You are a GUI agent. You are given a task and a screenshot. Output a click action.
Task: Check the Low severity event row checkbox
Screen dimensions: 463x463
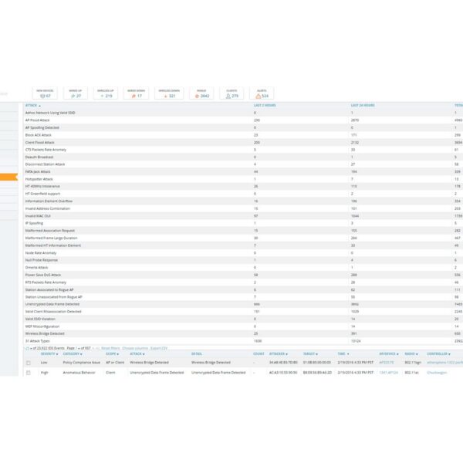(x=29, y=362)
